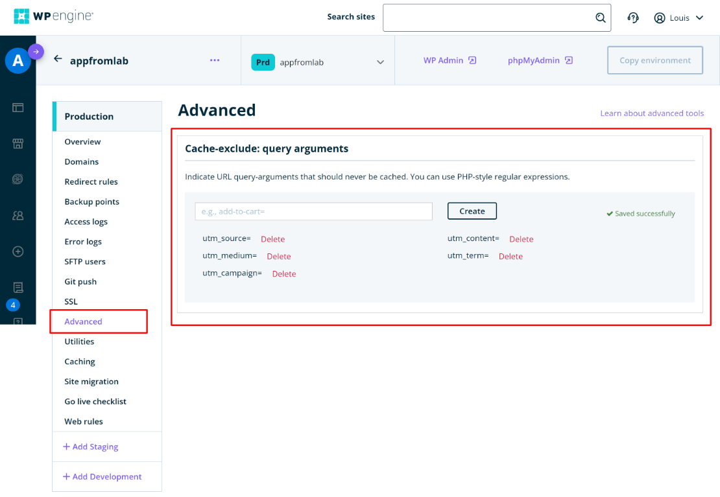Open the Learn about advanced tools link
Screen dimensions: 720x497
(x=652, y=113)
